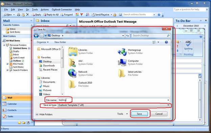
Task: Open the address path dropdown arrow
Action: [123, 35]
